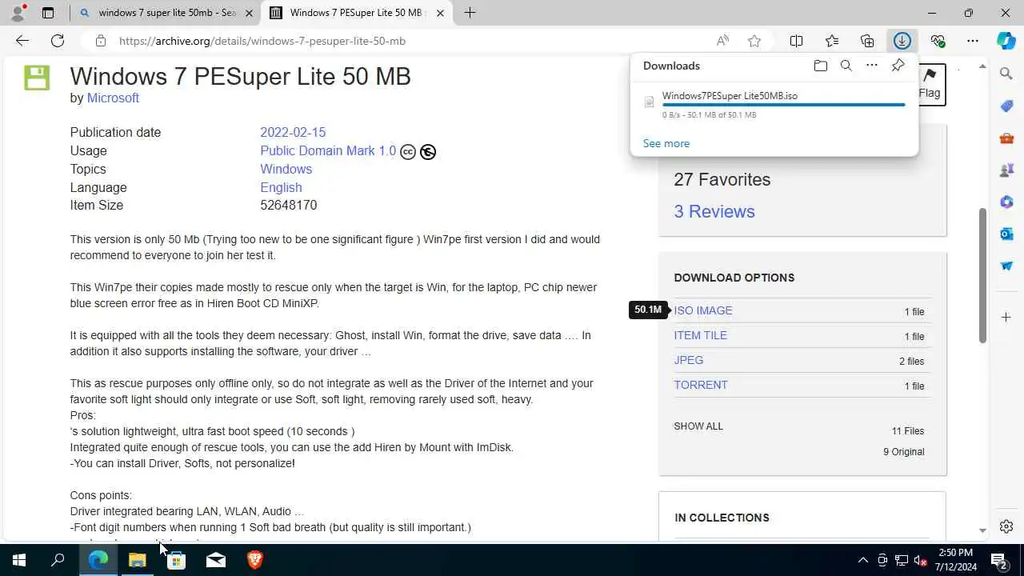Viewport: 1024px width, 576px height.
Task: Open the English language link
Action: (x=281, y=187)
